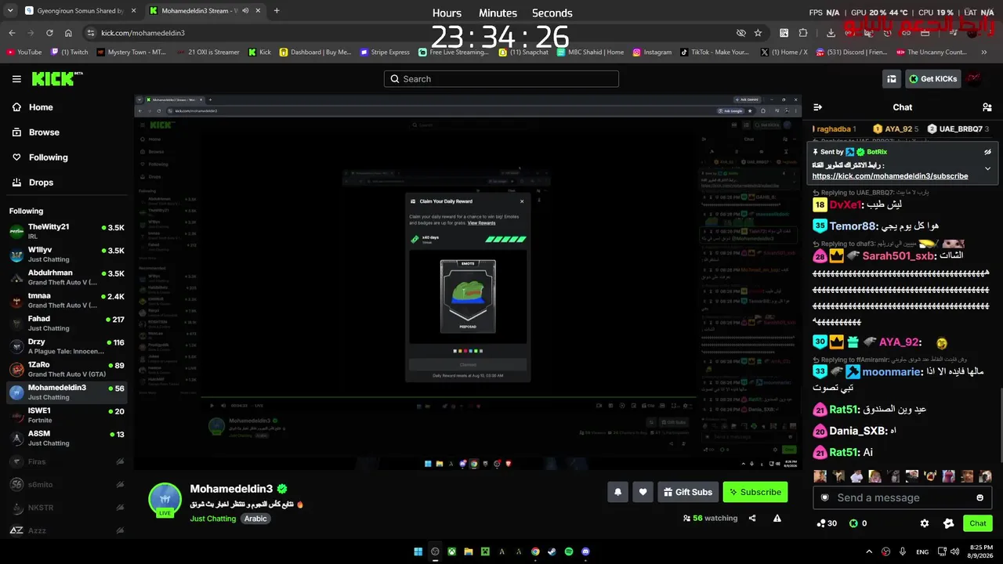Screen dimensions: 1003x564
Task: Send message with the green Chat button
Action: tap(978, 523)
